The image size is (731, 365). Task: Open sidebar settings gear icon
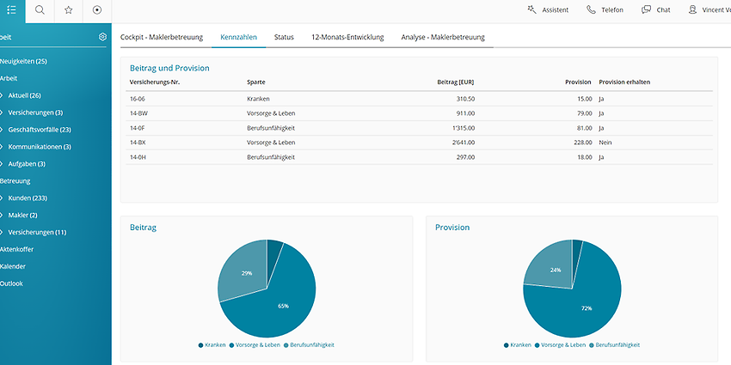[x=102, y=37]
